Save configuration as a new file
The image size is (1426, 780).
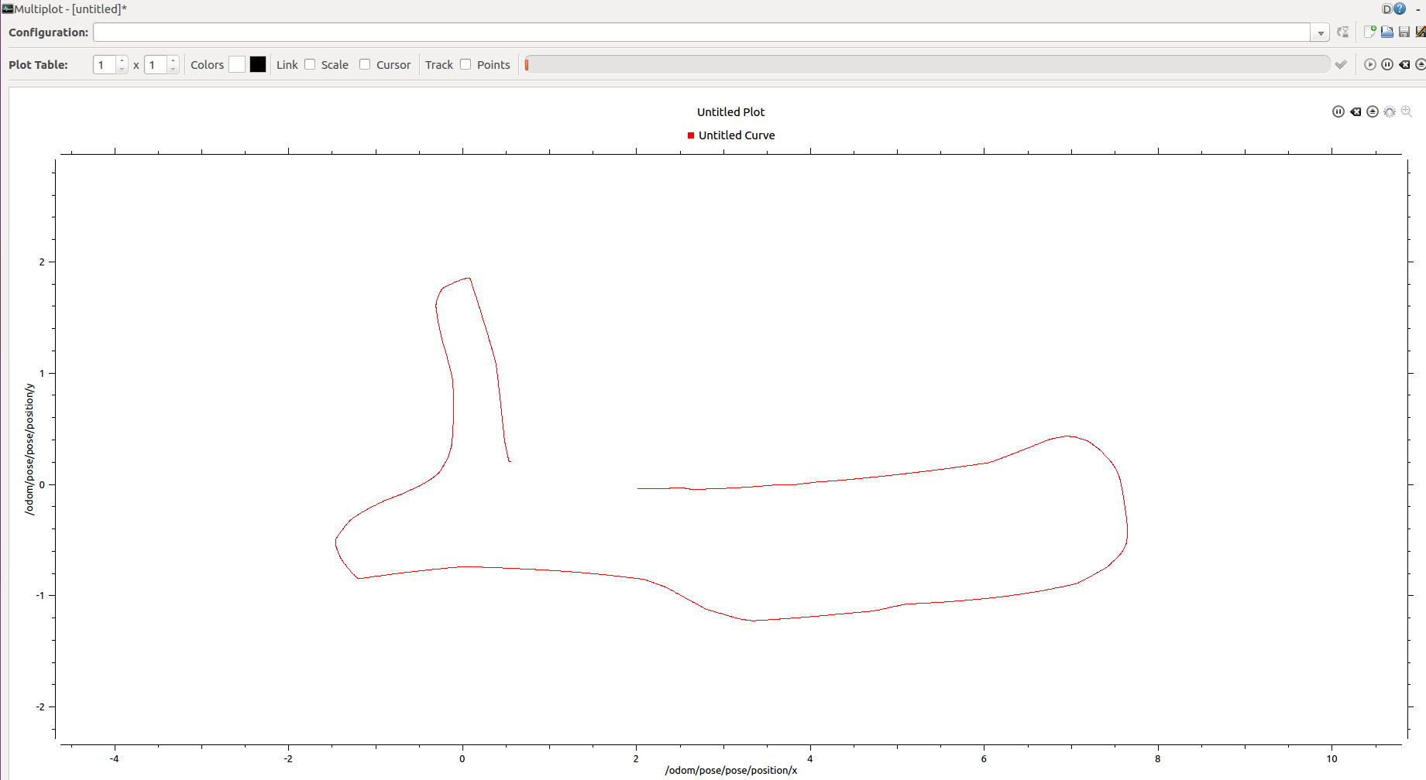1421,32
